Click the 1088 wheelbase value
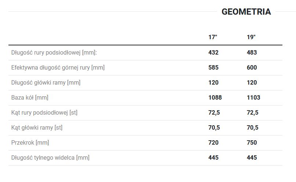This screenshot has width=296, height=182. [215, 97]
